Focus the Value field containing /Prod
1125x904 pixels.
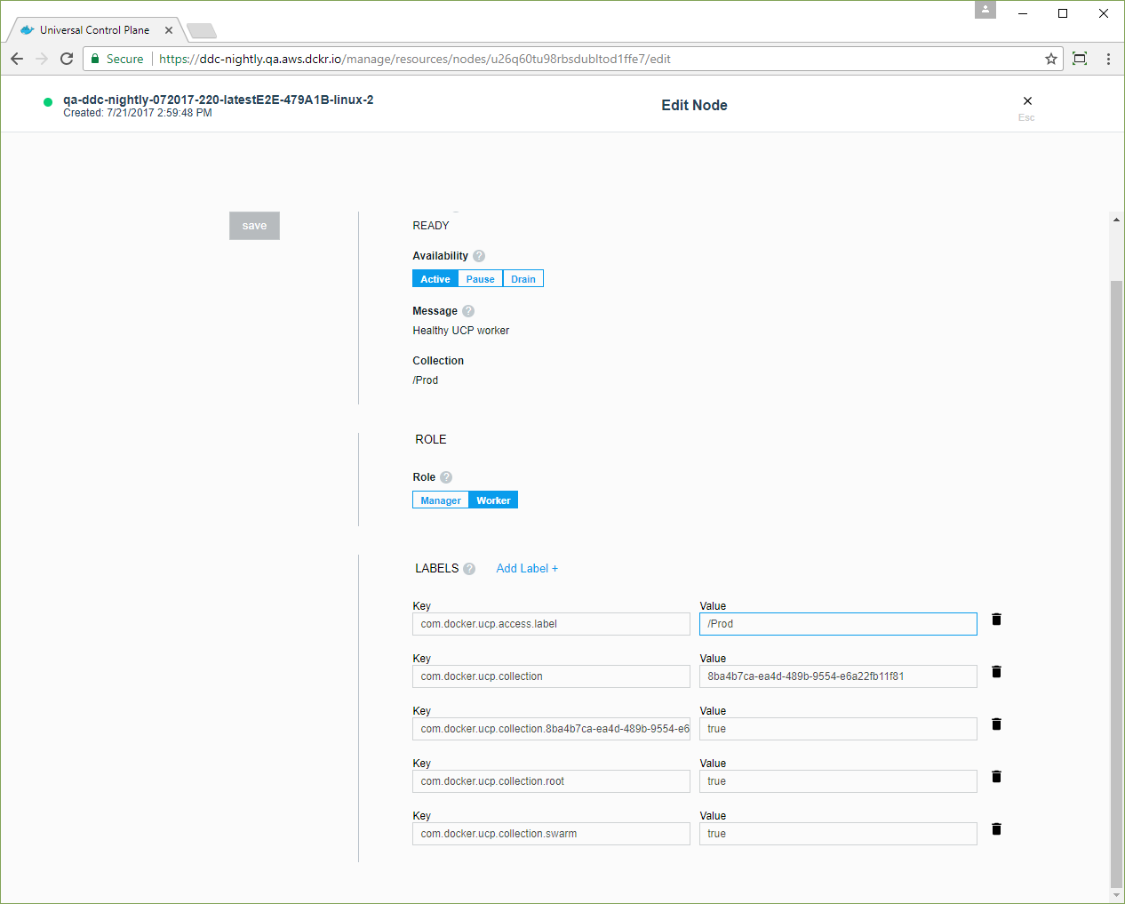[x=837, y=624]
